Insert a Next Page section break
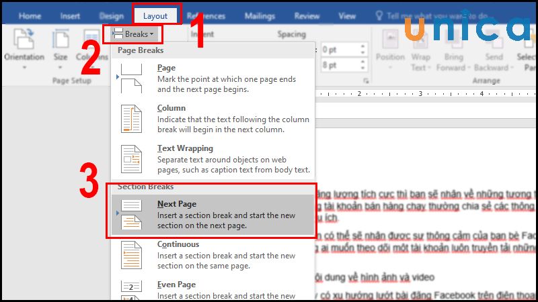The height and width of the screenshot is (302, 538). pyautogui.click(x=213, y=215)
